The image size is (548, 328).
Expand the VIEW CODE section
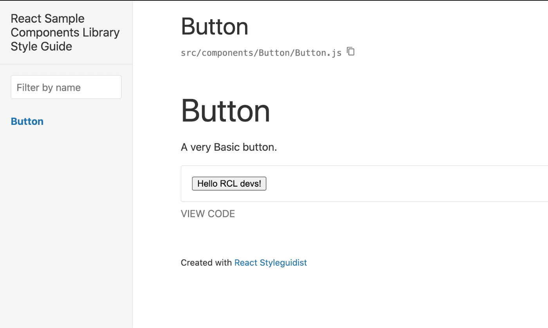coord(208,214)
